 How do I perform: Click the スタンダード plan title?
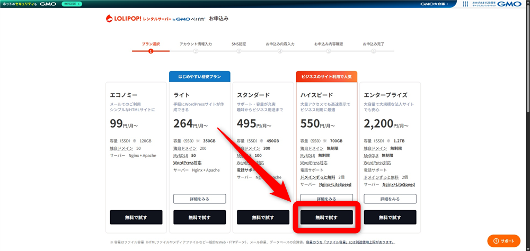tap(253, 95)
